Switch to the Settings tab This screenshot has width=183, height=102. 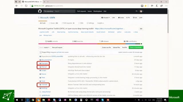90,23
